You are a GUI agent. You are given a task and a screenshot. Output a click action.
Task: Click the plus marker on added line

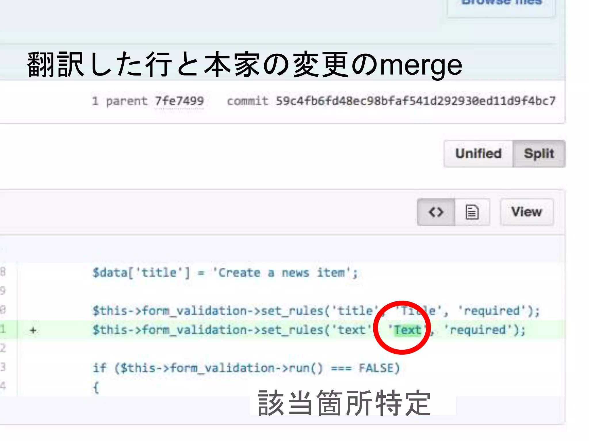[x=33, y=330]
